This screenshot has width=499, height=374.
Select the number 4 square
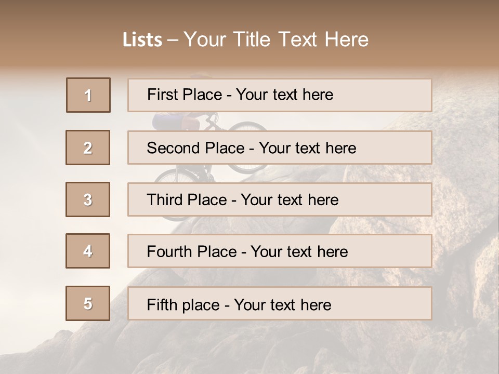tap(88, 251)
